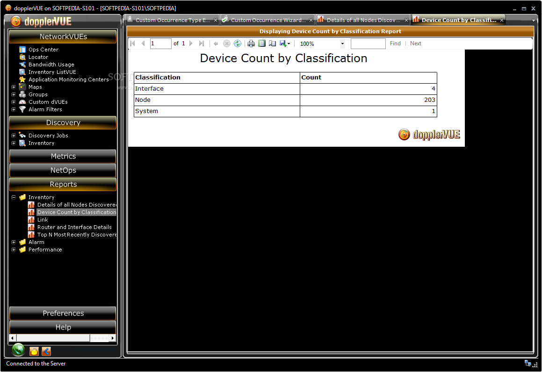The height and width of the screenshot is (372, 542).
Task: Expand the Maps node
Action: coord(14,87)
